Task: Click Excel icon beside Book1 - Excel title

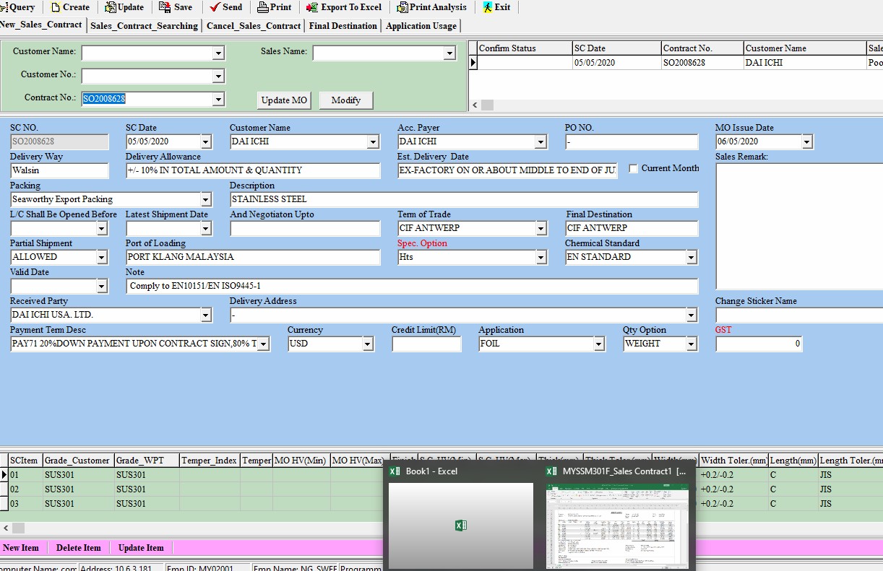Action: 395,471
